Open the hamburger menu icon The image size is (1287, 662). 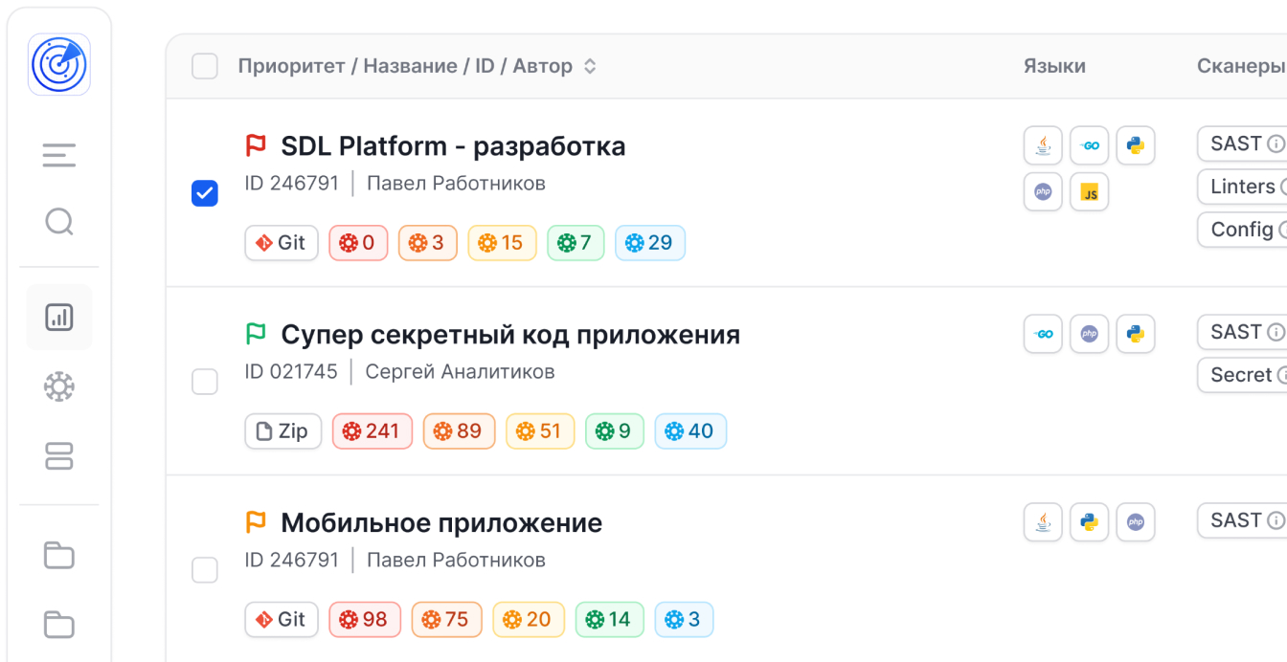59,155
